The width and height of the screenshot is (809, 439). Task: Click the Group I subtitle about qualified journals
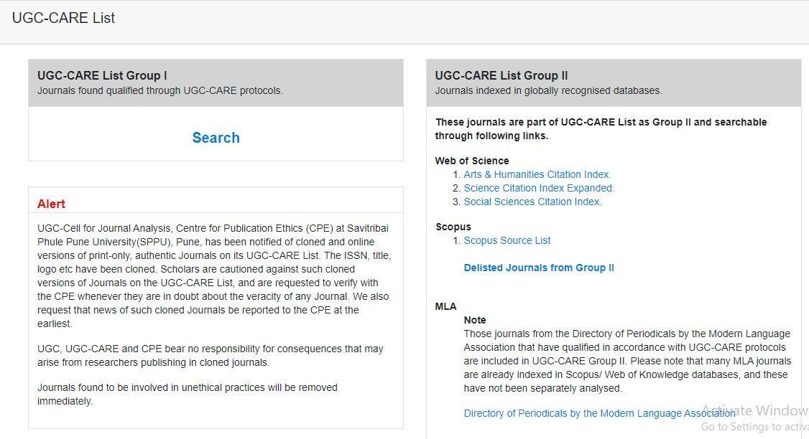pyautogui.click(x=160, y=90)
